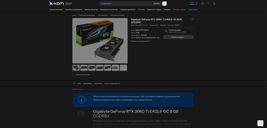Click the Rodzaj pamięci: GDDR6X spec
This screenshot has height=128, width=267.
139,35
